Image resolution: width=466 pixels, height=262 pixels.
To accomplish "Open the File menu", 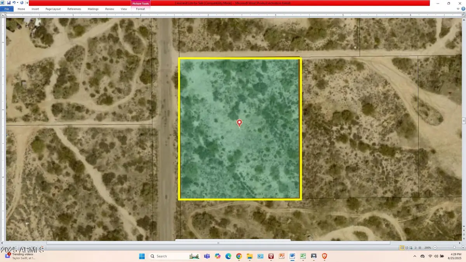I will [7, 9].
